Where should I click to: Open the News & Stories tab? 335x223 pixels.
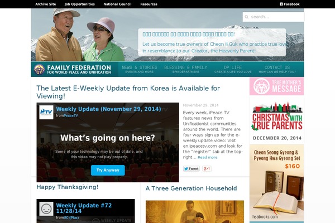point(139,69)
